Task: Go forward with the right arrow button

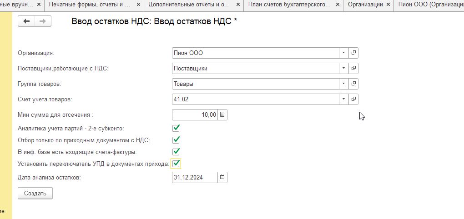Action: coord(43,21)
